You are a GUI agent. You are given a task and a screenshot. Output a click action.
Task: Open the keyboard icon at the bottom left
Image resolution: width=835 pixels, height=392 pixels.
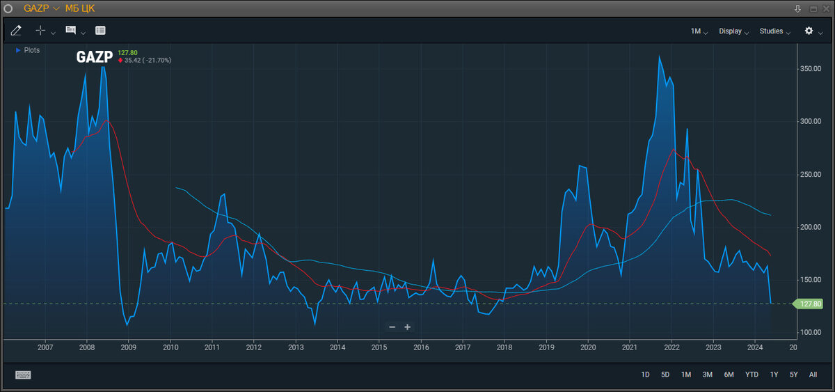point(23,375)
